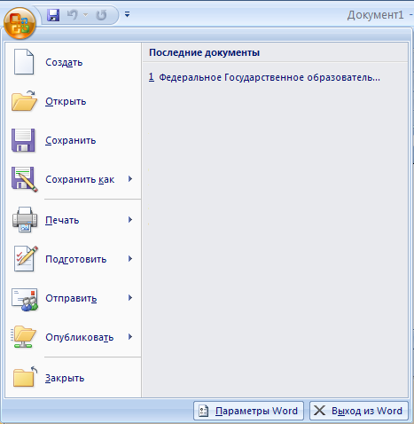Expand the Сохранить как submenu arrow
This screenshot has height=424, width=414.
click(130, 179)
